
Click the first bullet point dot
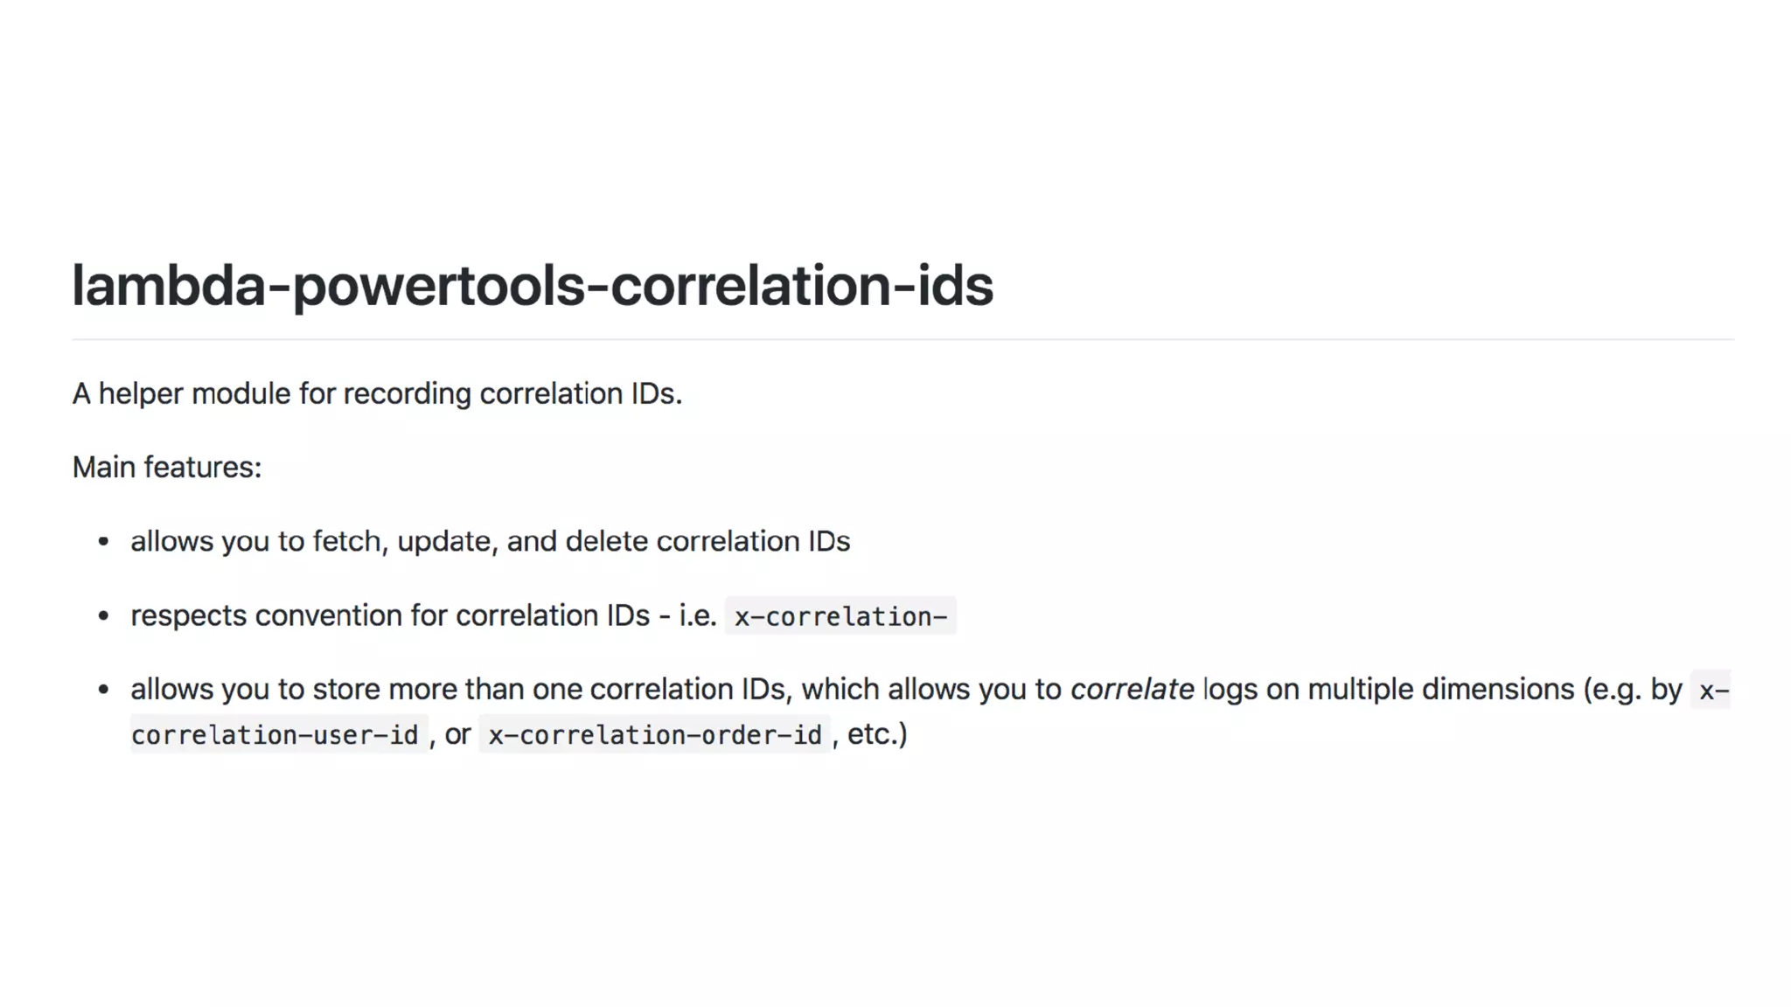104,542
